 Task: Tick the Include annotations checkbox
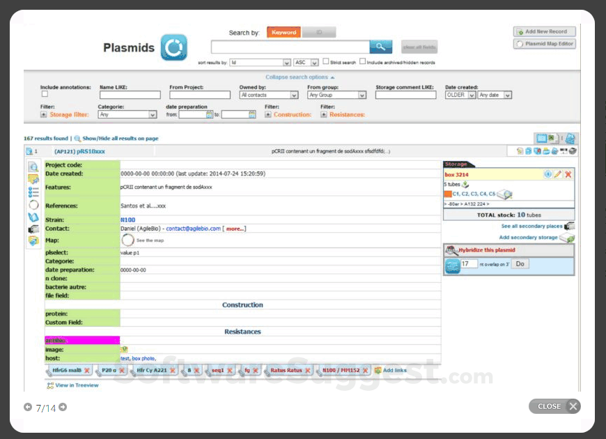[x=44, y=93]
